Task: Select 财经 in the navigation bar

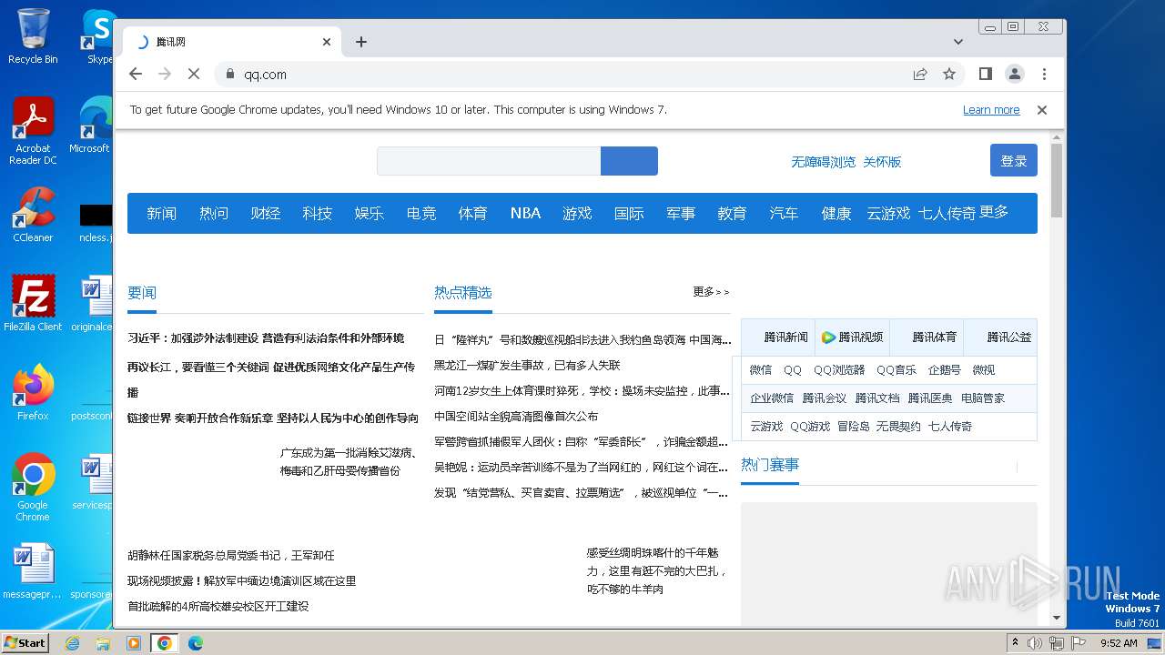Action: (x=266, y=213)
